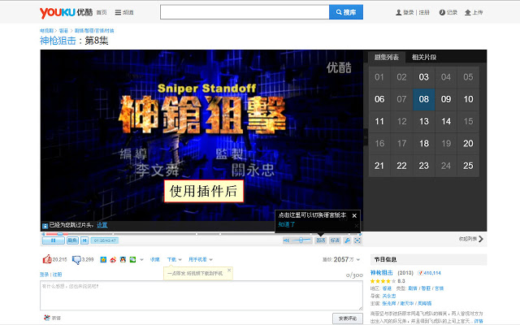Click the 设置 link for skipping intro
Image resolution: width=520 pixels, height=325 pixels.
click(x=102, y=225)
